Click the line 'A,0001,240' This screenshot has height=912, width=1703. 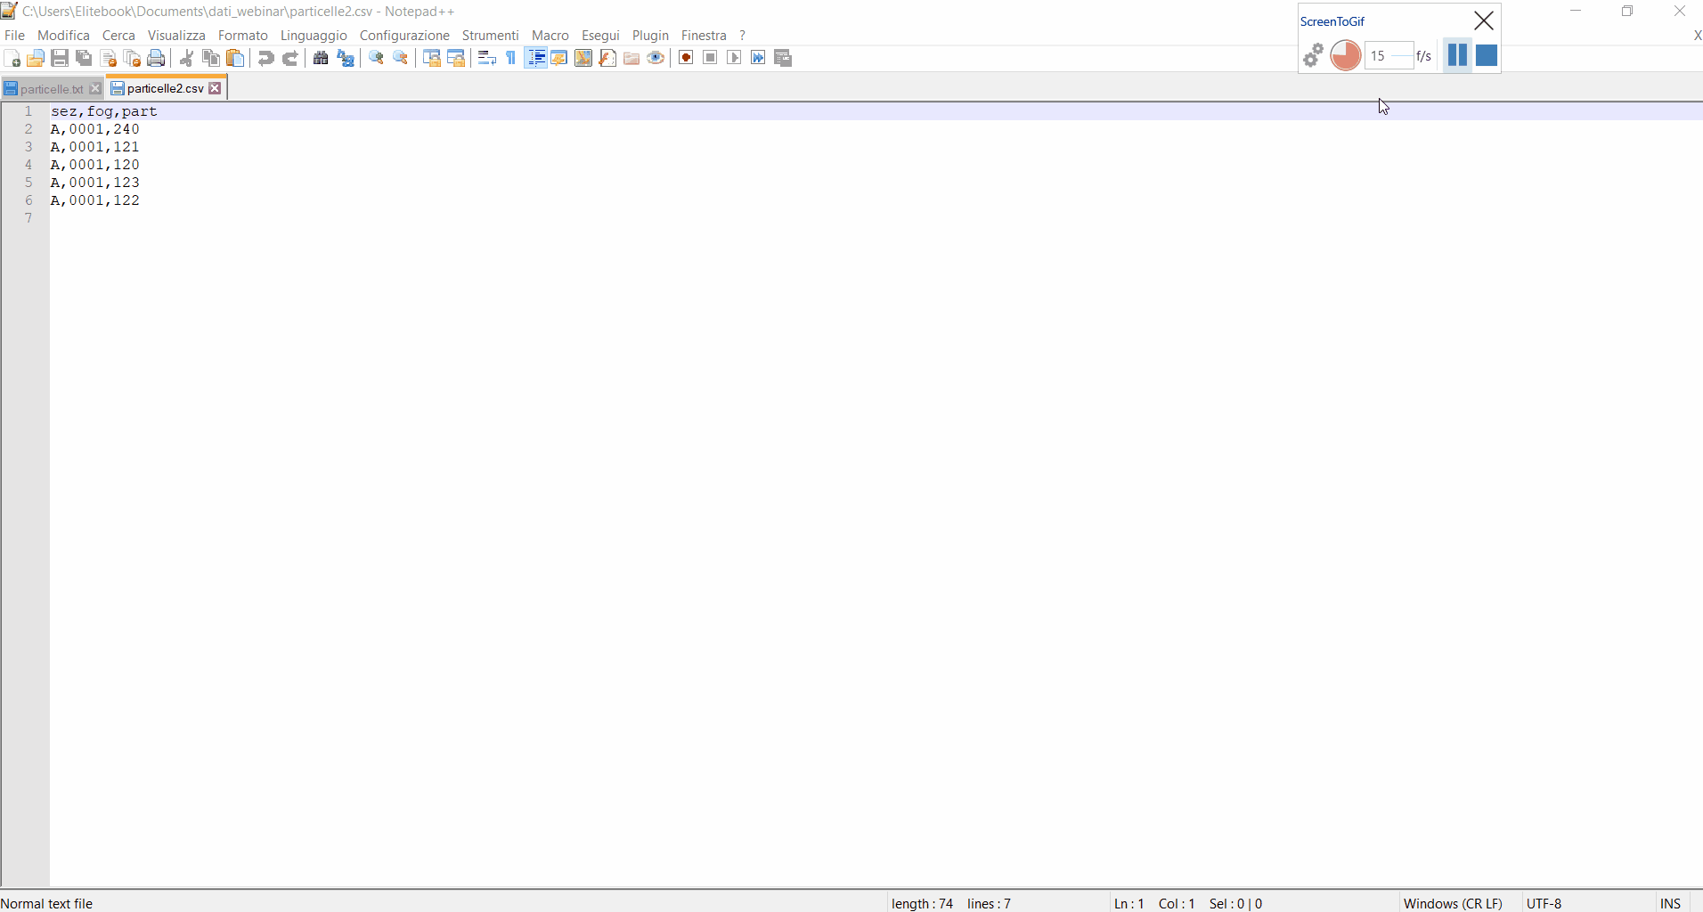pyautogui.click(x=95, y=129)
